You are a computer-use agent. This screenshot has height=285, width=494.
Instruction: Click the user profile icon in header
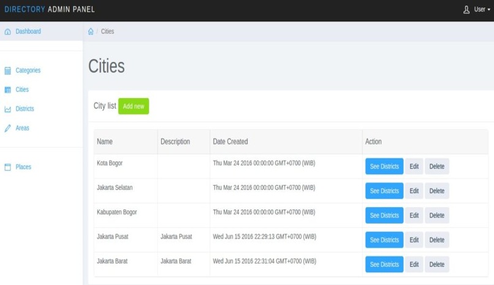[466, 10]
